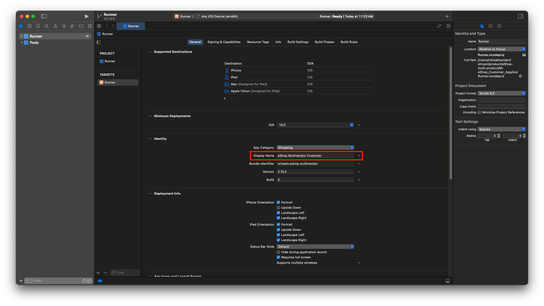Add a supported destination with plus
The width and height of the screenshot is (544, 306).
pos(225,98)
